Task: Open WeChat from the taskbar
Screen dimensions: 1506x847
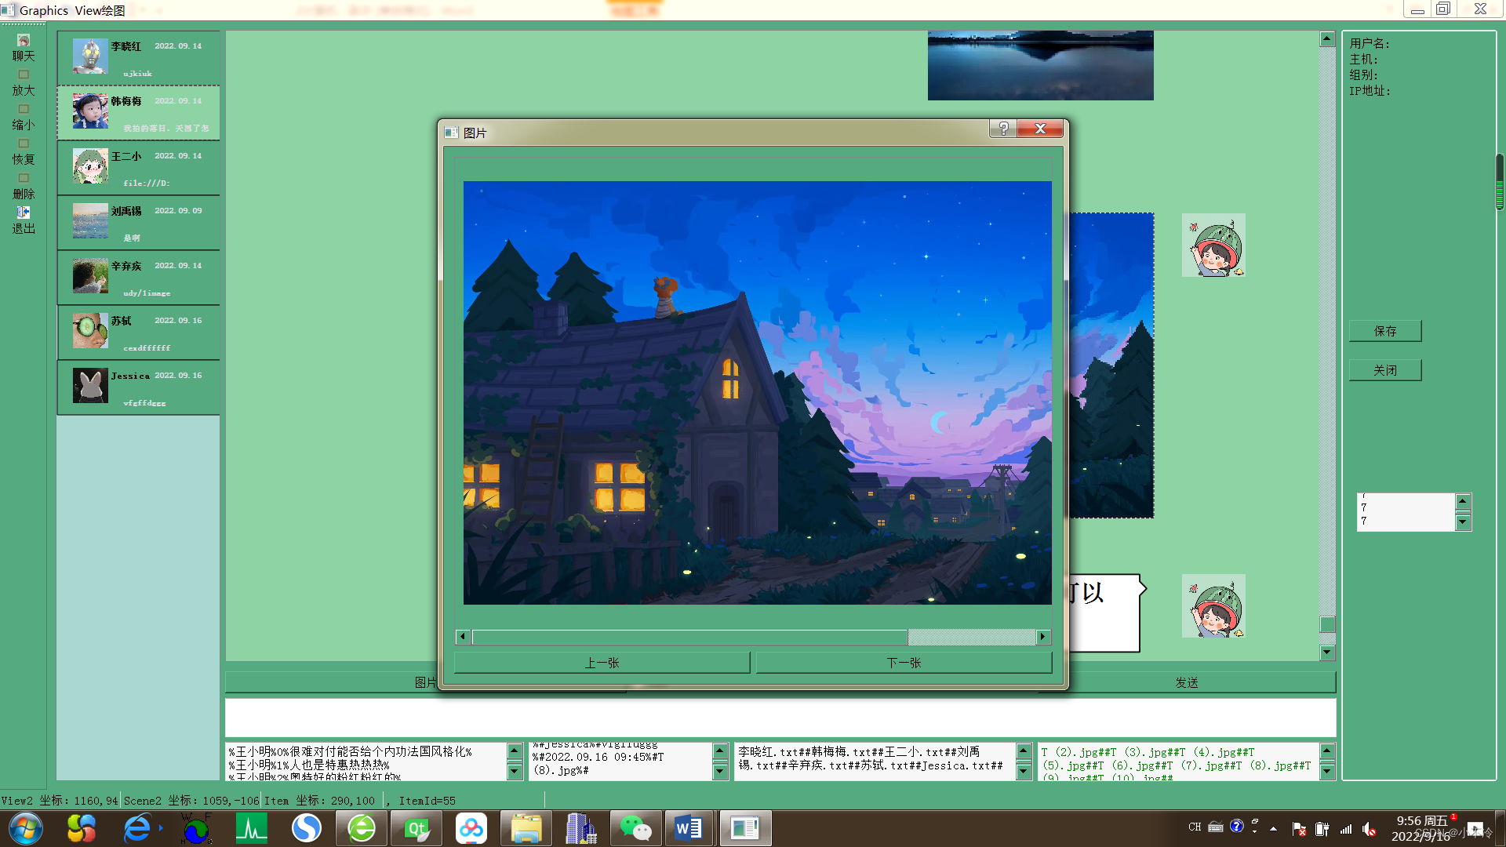Action: 635,828
